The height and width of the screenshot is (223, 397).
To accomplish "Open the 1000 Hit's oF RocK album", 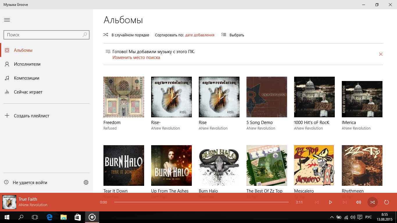I will pos(314,97).
